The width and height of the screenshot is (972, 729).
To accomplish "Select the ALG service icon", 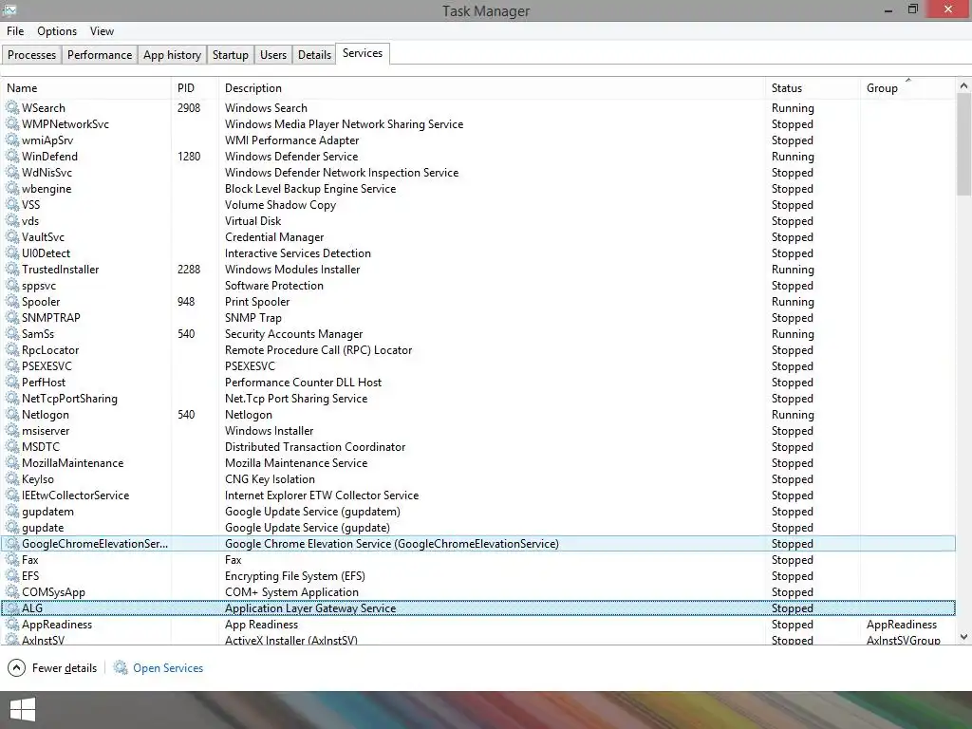I will (x=11, y=608).
